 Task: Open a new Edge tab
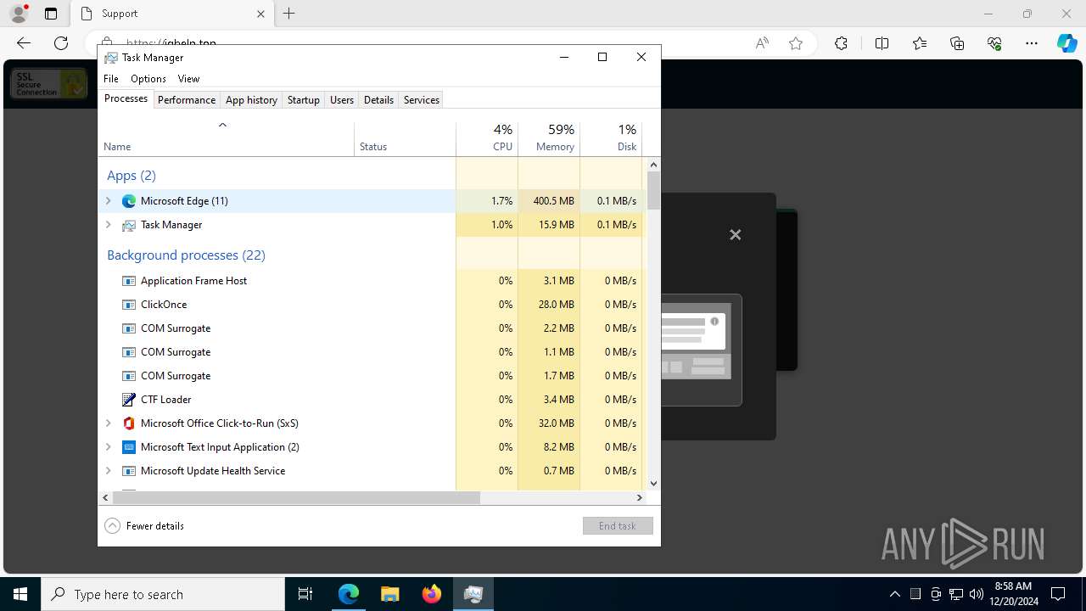289,14
